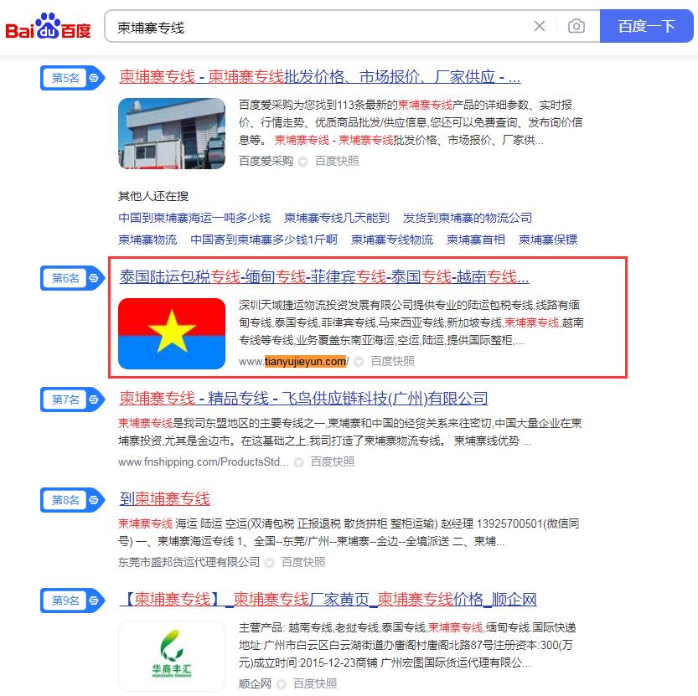Click the 第6名 rank badge icon
The height and width of the screenshot is (696, 698).
[x=73, y=278]
